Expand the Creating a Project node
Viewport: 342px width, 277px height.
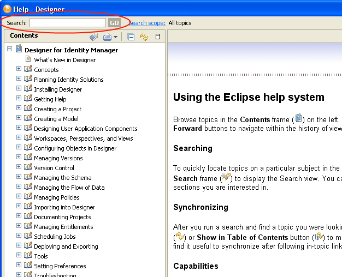point(19,107)
